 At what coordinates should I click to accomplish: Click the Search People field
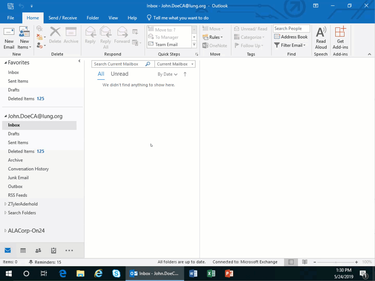[291, 28]
